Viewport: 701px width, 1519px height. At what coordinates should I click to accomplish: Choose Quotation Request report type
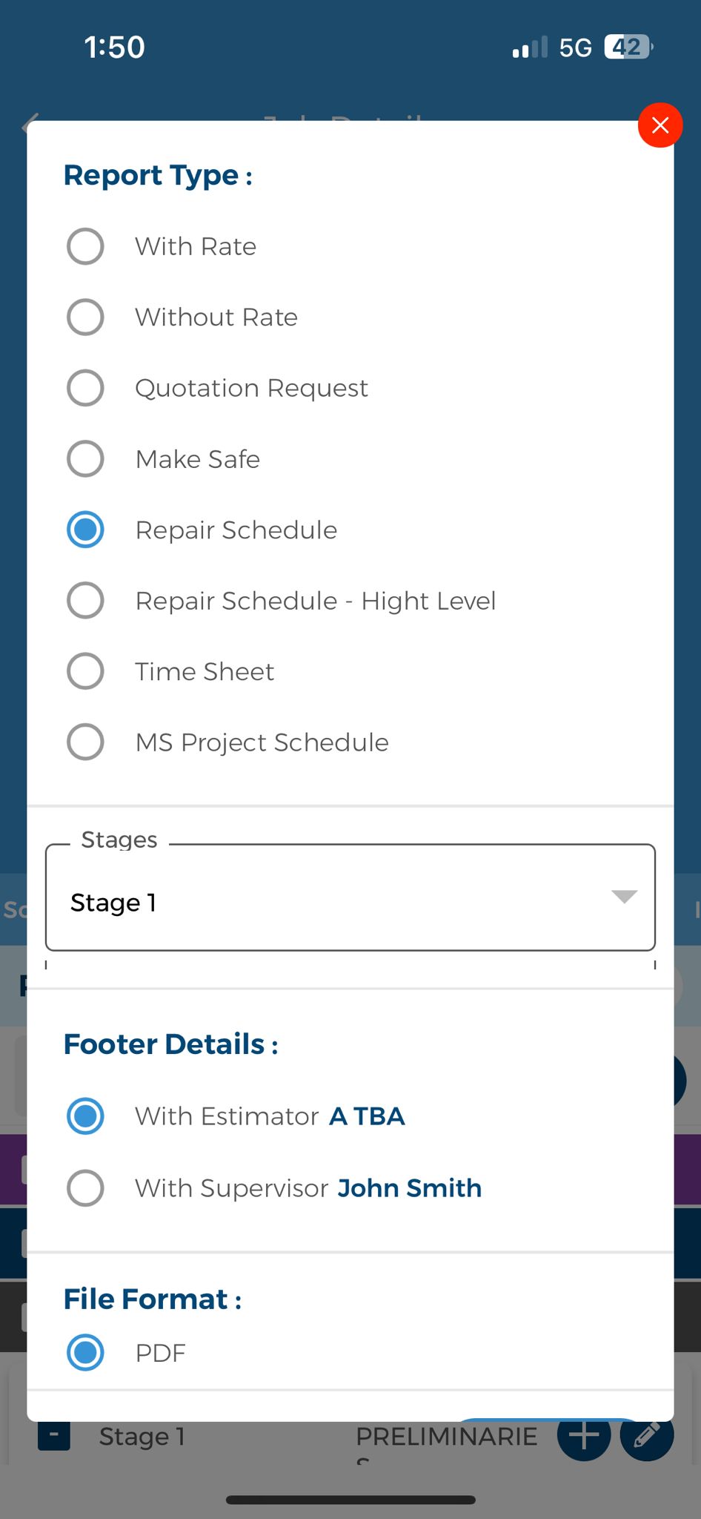86,388
